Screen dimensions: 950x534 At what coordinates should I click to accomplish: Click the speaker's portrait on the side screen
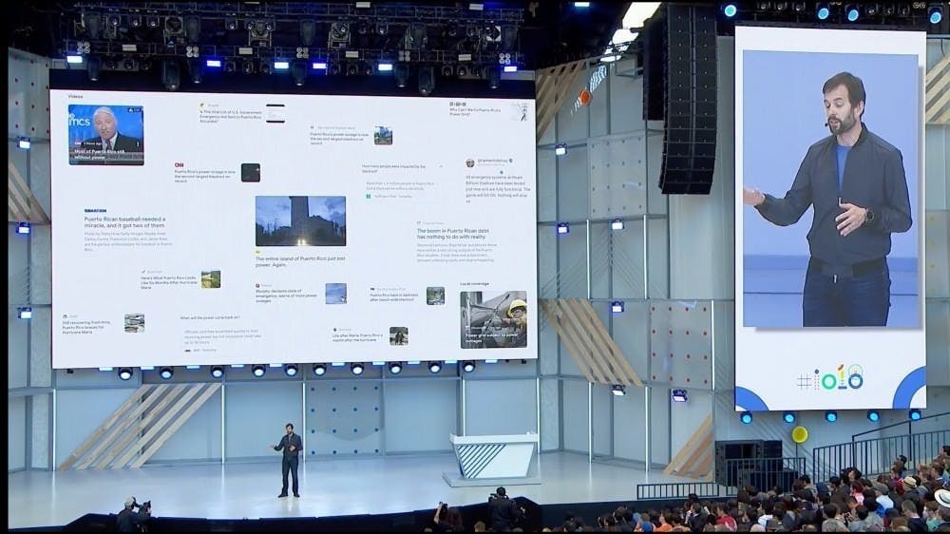(x=830, y=188)
